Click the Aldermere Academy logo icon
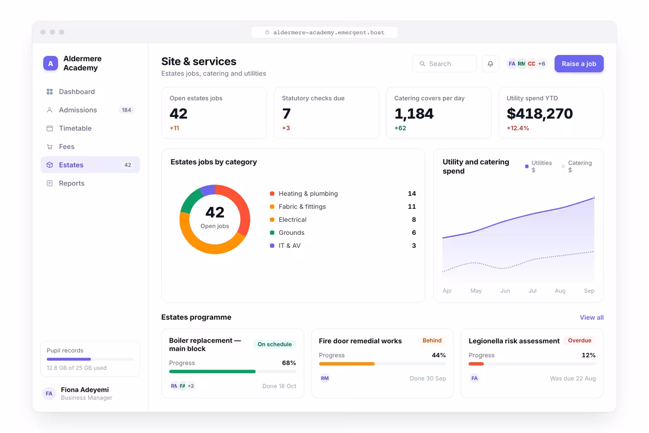649x433 pixels. click(x=50, y=63)
